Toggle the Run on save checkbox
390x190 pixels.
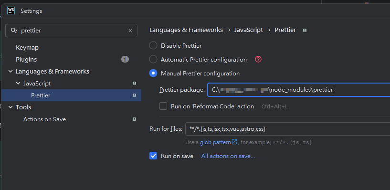153,156
